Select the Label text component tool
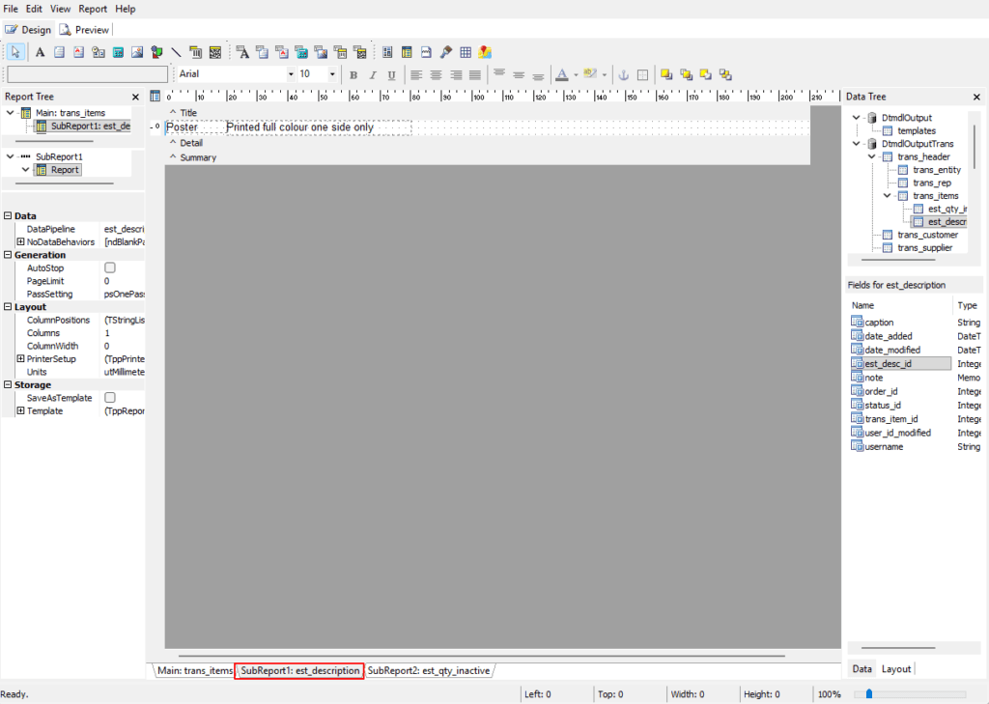 [41, 52]
